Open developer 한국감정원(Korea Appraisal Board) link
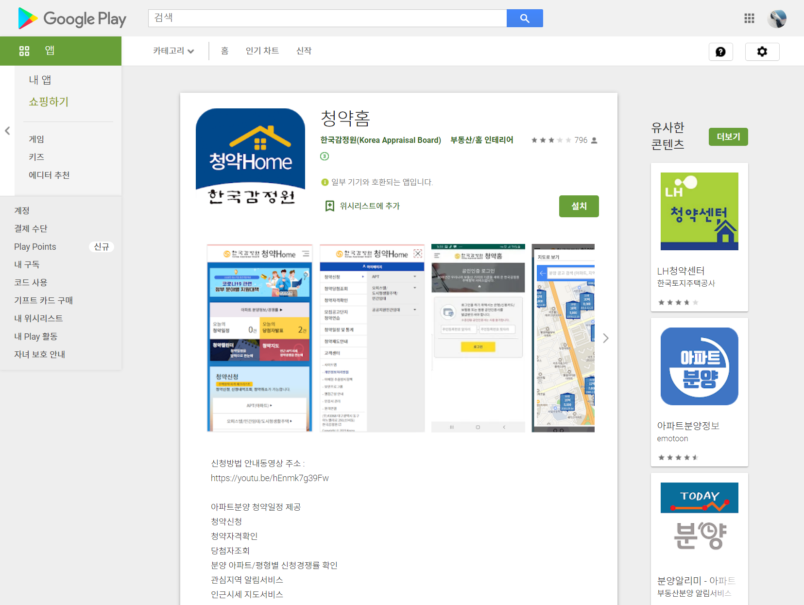 point(380,140)
